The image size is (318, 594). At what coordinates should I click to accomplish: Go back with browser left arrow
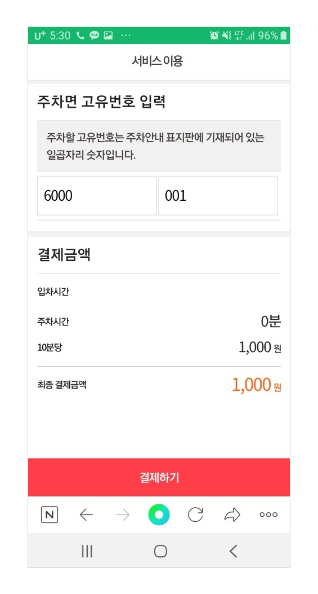[86, 514]
